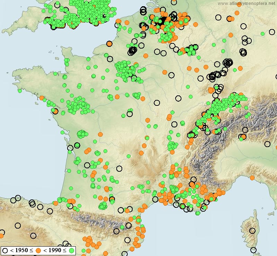Click the orange marker on Brittany's southern coast

42,98
